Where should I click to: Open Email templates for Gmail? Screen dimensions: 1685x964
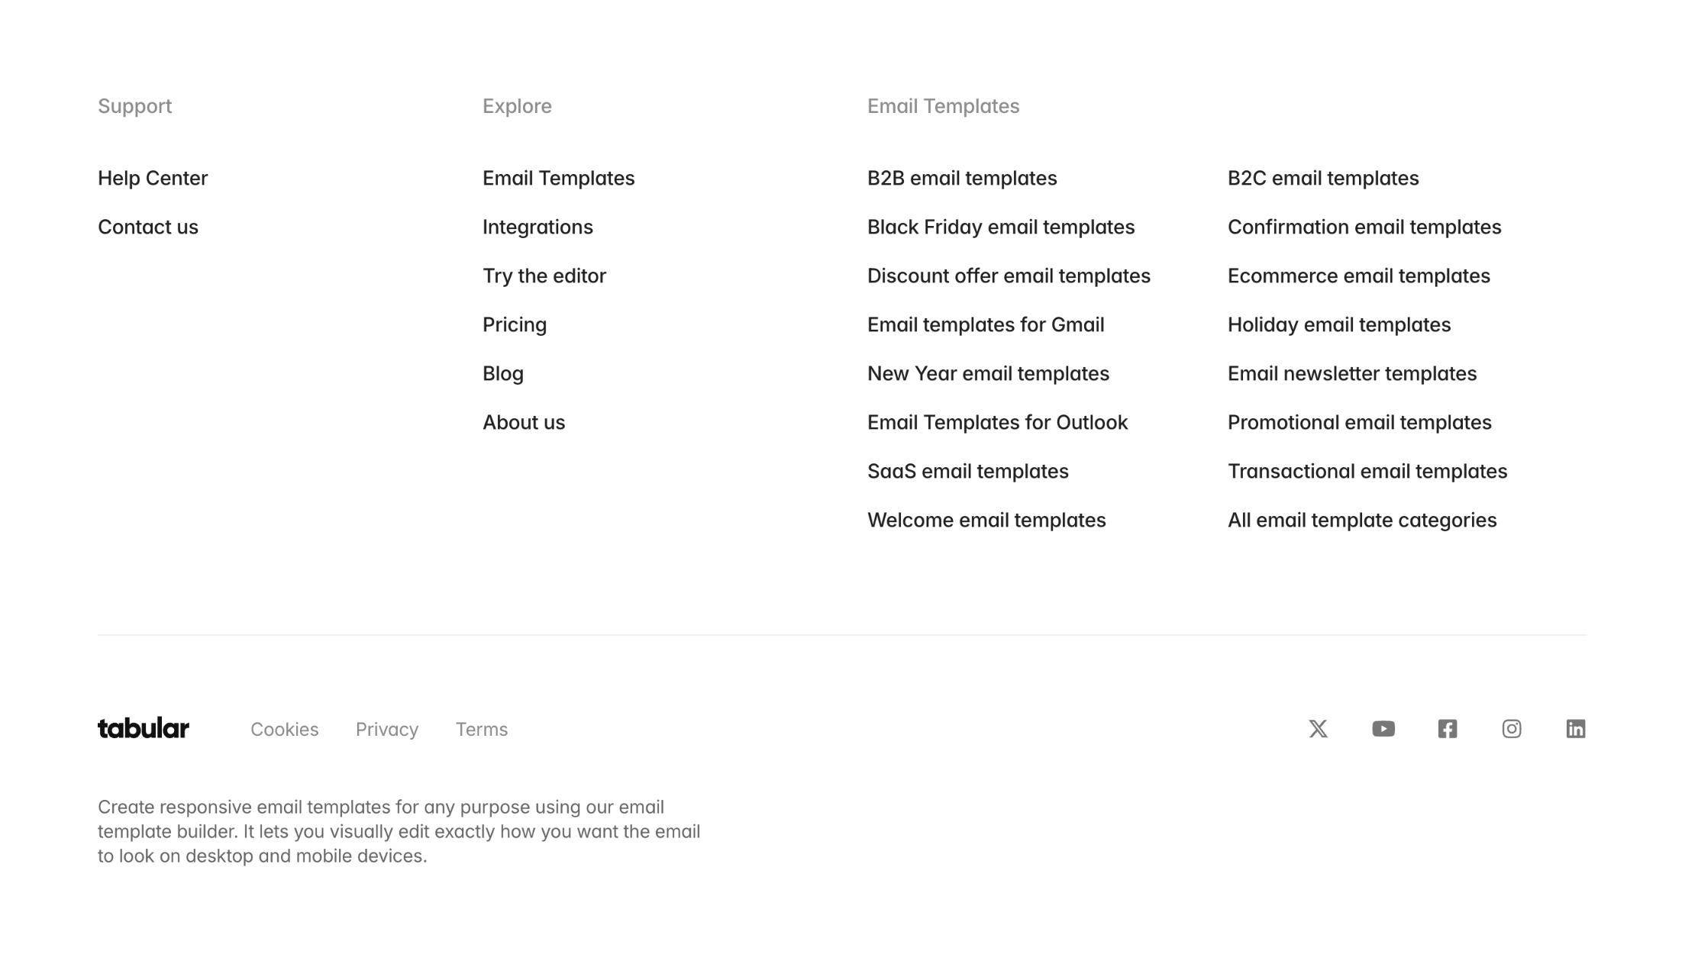(x=986, y=324)
